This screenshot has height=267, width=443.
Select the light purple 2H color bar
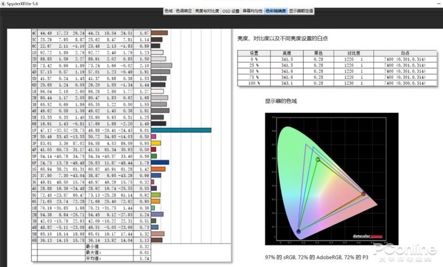click(158, 214)
